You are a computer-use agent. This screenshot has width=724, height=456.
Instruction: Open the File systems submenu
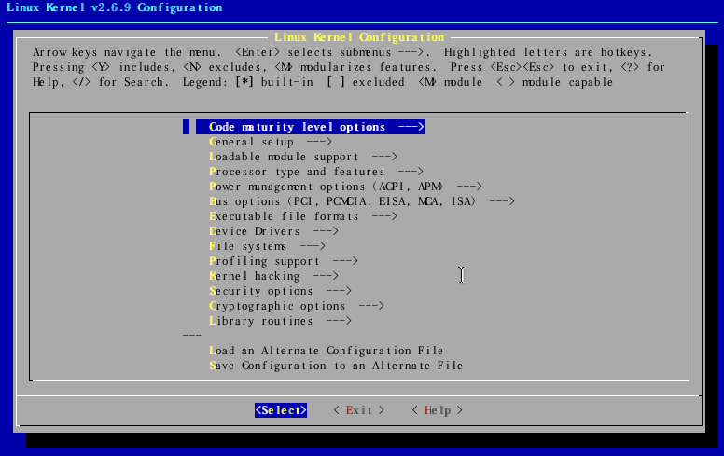[x=267, y=246]
